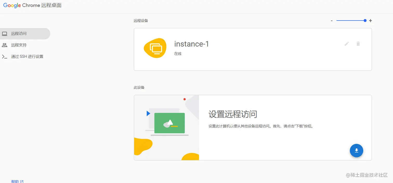
Task: Open the 帮助 help link
Action: pyautogui.click(x=15, y=181)
